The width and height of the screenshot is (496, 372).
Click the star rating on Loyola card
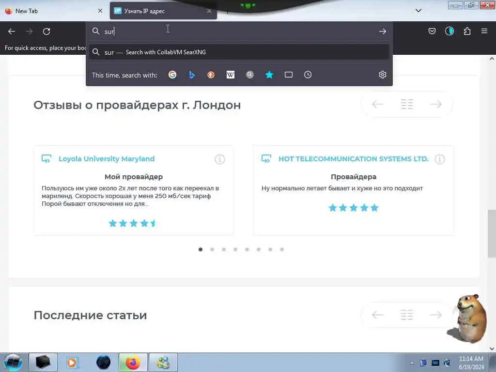[x=133, y=223]
